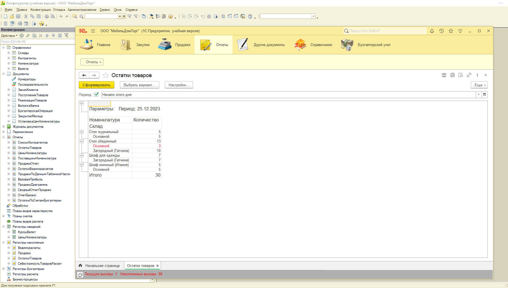This screenshot has width=508, height=288.
Task: Select ОстаткиТоваров under Отчеты in tree
Action: pos(30,148)
